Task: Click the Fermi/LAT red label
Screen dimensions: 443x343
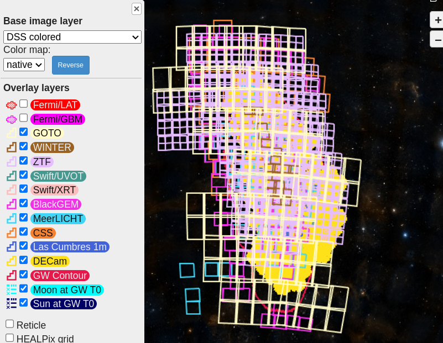Action: click(55, 105)
